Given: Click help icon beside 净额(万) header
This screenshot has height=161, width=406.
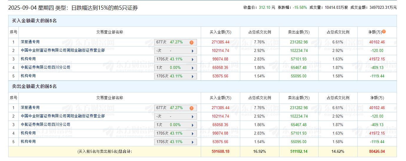Looking at the screenshot, I should [x=384, y=32].
